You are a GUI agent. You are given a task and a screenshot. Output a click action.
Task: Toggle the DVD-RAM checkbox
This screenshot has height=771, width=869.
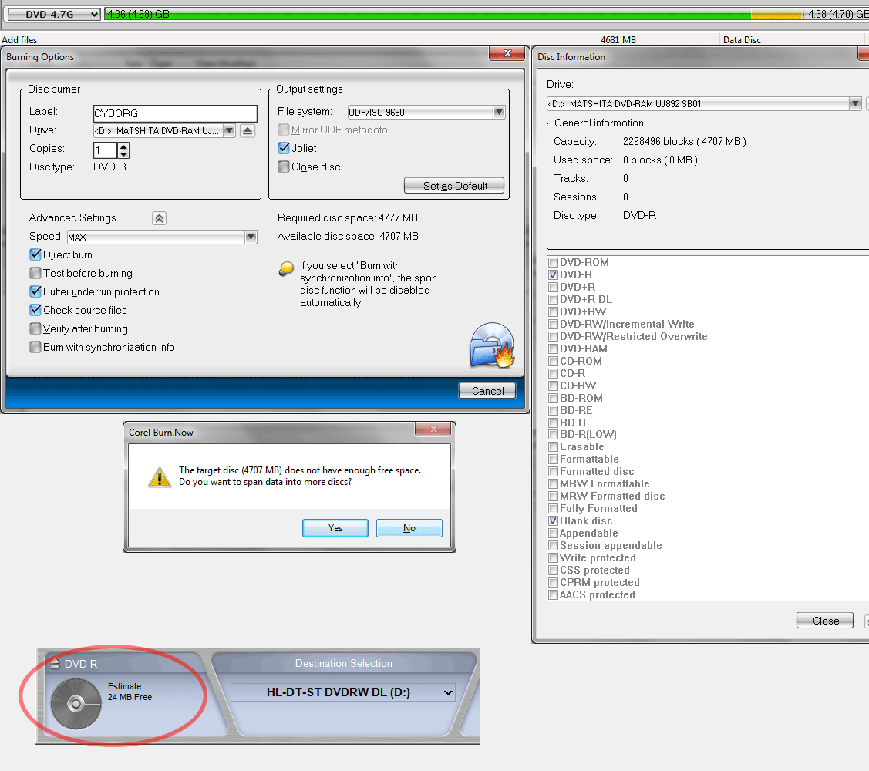[553, 348]
